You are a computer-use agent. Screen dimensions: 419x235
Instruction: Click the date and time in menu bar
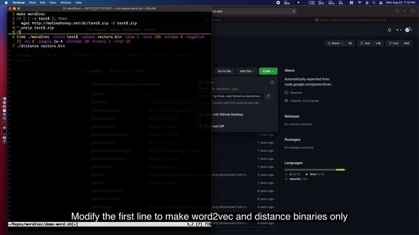pyautogui.click(x=400, y=3)
